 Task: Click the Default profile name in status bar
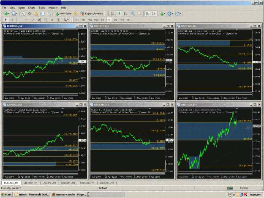click(x=103, y=188)
